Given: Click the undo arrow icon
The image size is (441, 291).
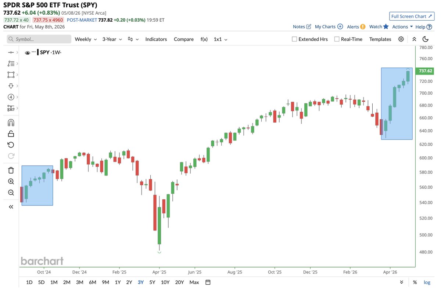Looking at the screenshot, I should coord(11,145).
